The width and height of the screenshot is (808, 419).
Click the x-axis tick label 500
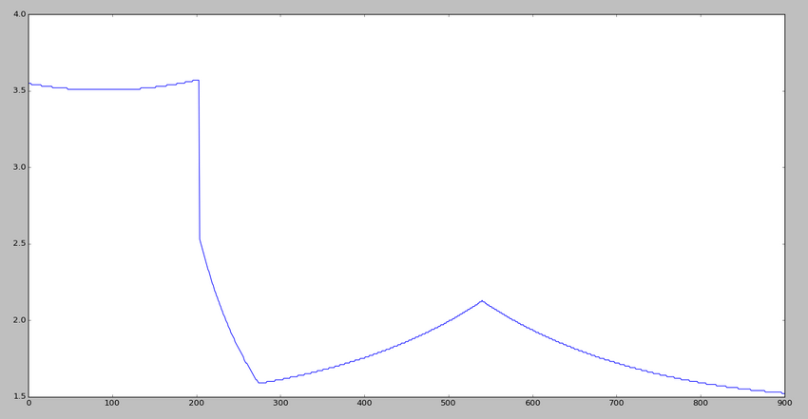click(x=448, y=405)
